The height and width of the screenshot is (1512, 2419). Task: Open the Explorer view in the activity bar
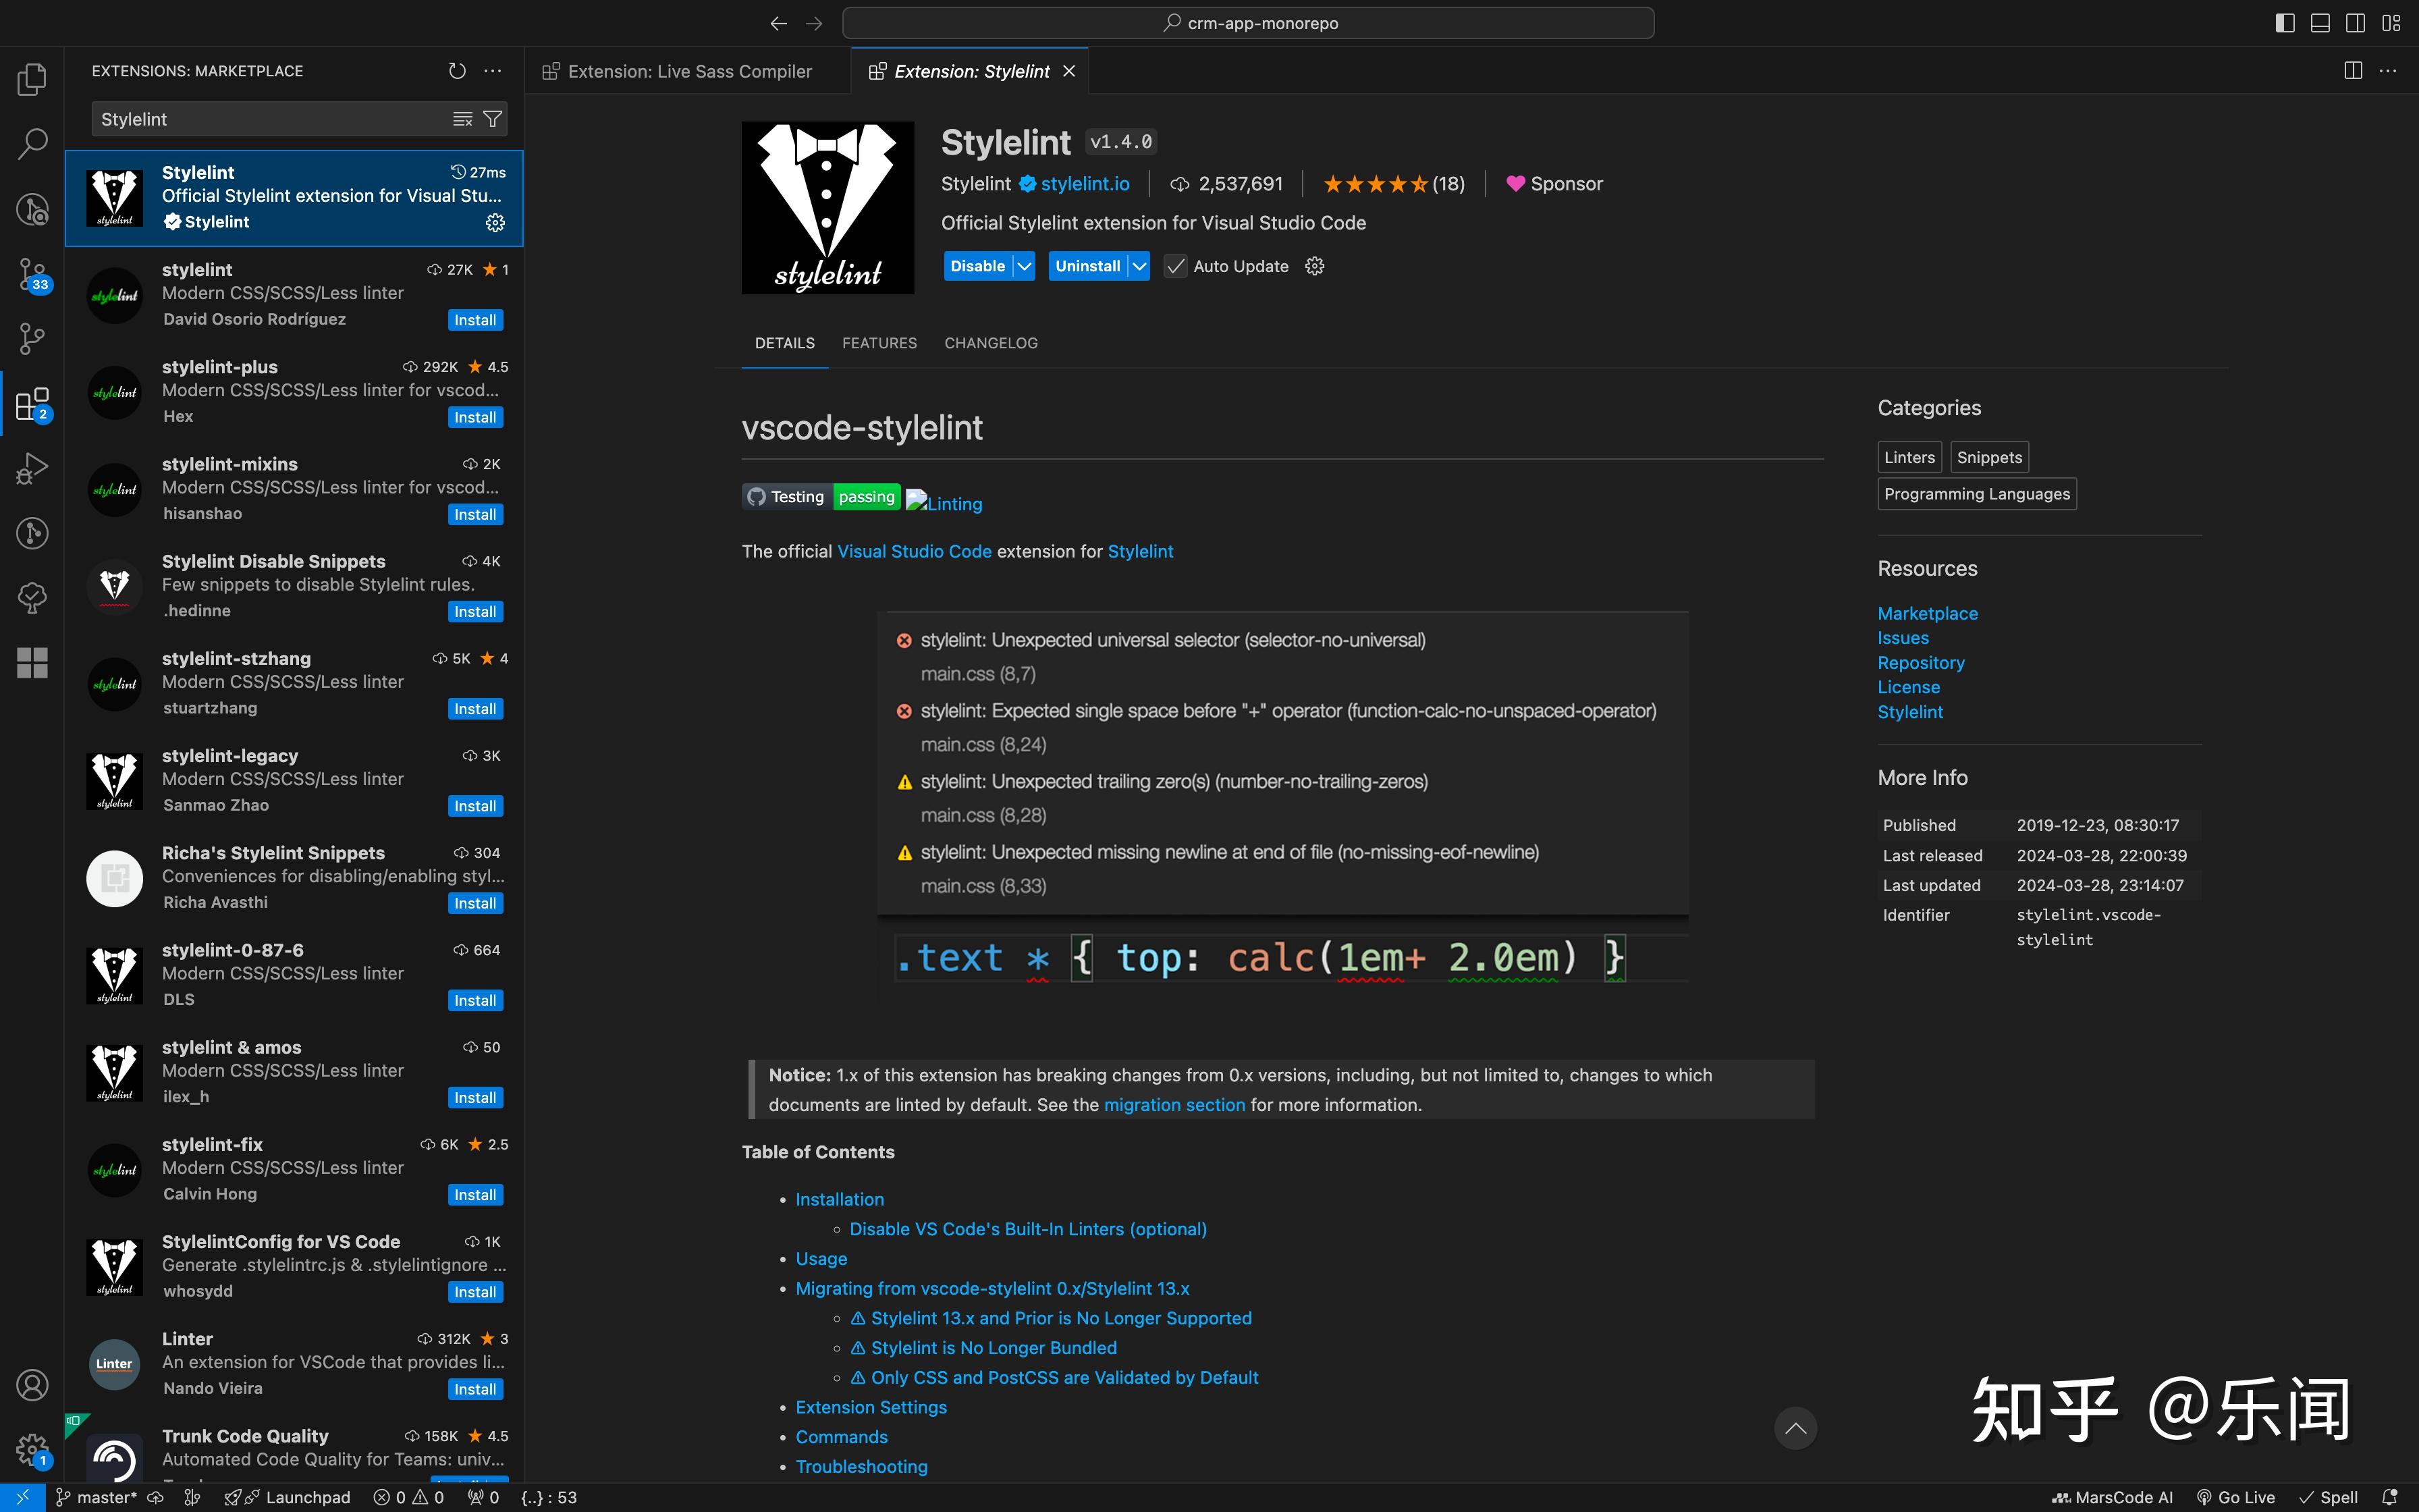click(x=32, y=79)
